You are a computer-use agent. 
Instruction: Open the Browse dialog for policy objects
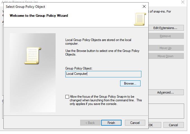tap(130, 83)
